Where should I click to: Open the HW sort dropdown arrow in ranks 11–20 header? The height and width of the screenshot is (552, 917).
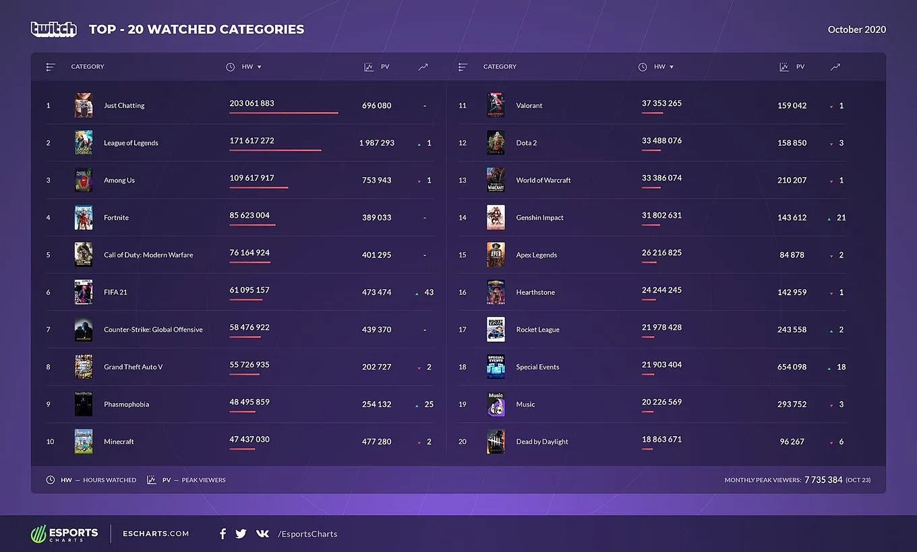tap(672, 67)
